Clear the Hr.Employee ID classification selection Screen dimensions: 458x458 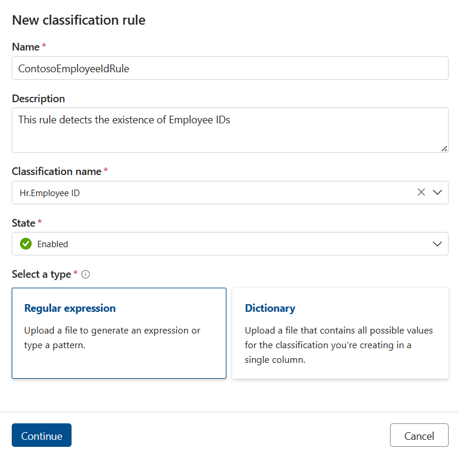[x=421, y=192]
